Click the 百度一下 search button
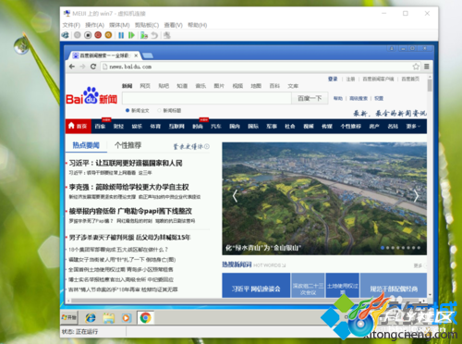The height and width of the screenshot is (344, 462). [310, 98]
